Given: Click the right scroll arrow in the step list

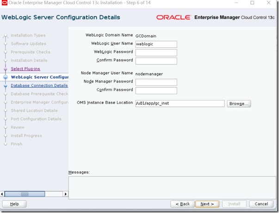Looking at the screenshot, I should click(66, 194).
